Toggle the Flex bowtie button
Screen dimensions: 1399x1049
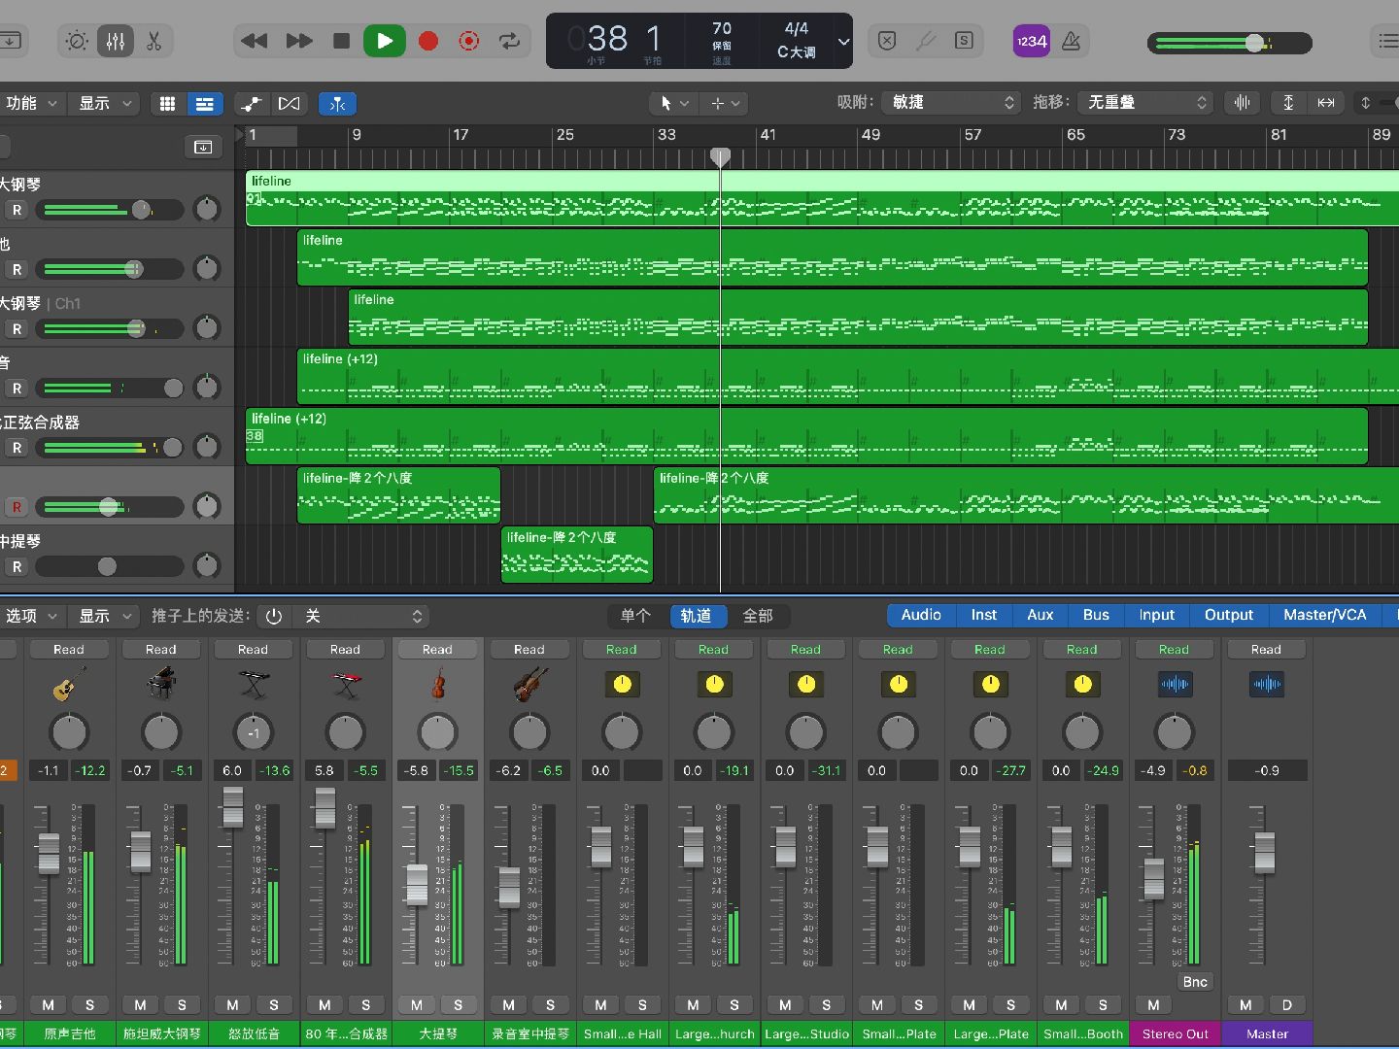pos(290,104)
